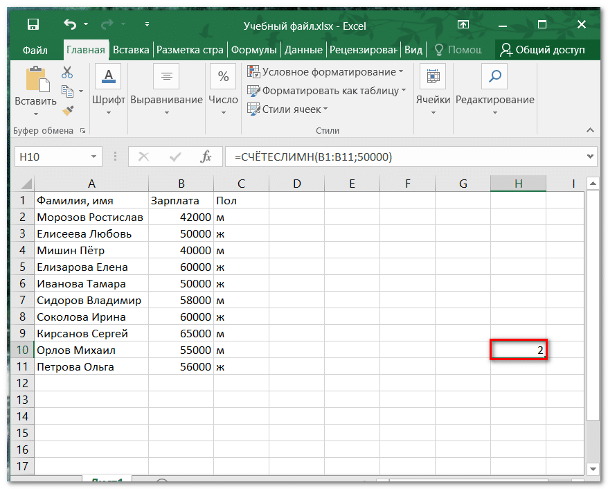The height and width of the screenshot is (489, 608).
Task: Open the Вставка ribbon tab
Action: pos(131,50)
